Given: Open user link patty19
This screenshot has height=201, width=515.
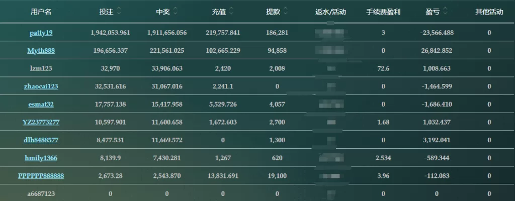Looking at the screenshot, I should click(x=41, y=33).
